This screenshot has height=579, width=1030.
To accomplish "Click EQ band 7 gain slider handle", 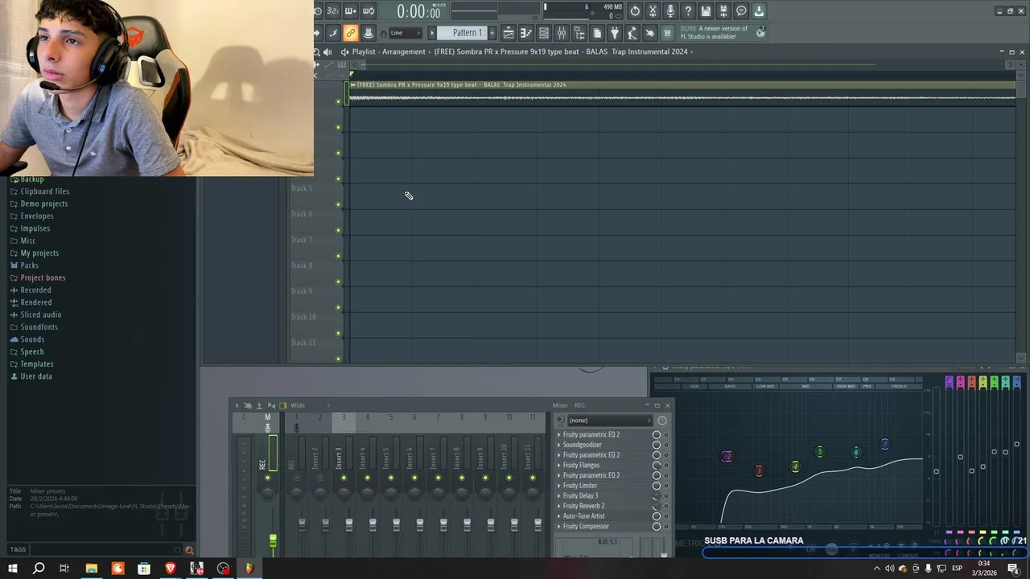I will click(1016, 444).
